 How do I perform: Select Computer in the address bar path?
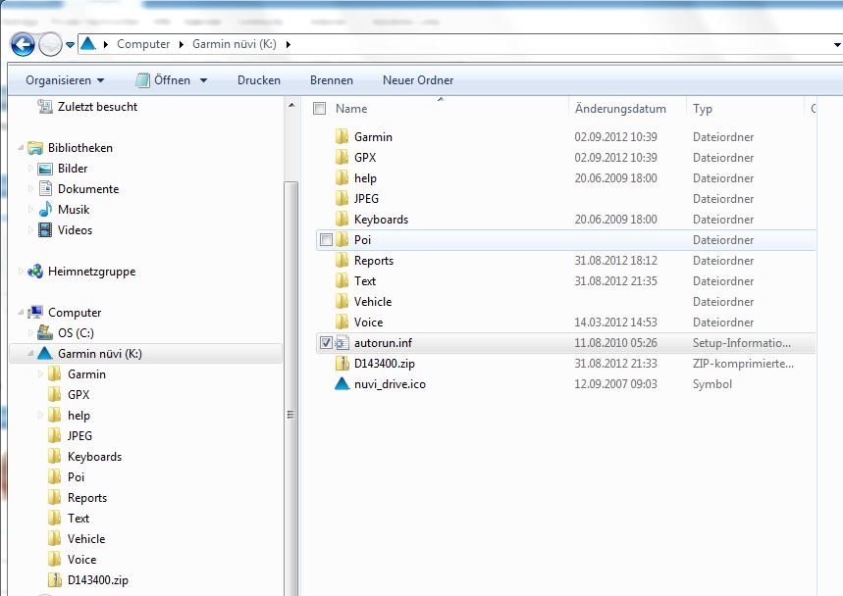[x=143, y=44]
